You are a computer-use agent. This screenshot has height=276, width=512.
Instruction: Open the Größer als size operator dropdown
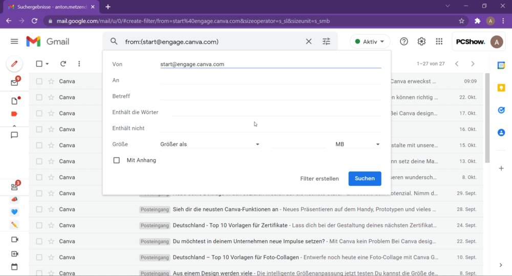(209, 144)
